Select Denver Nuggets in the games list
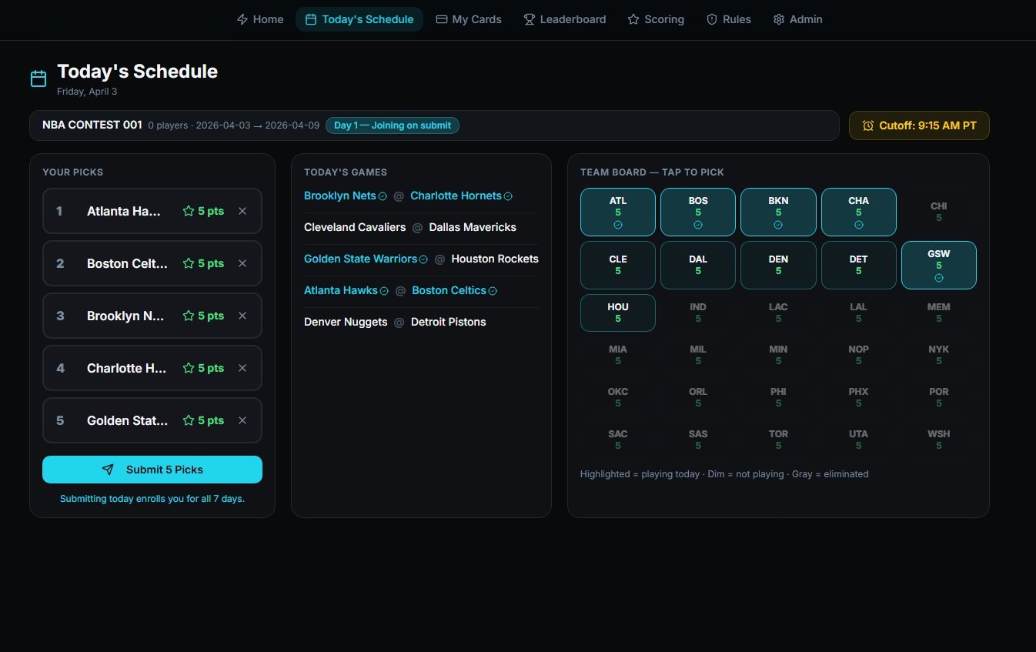This screenshot has height=652, width=1036. [346, 322]
